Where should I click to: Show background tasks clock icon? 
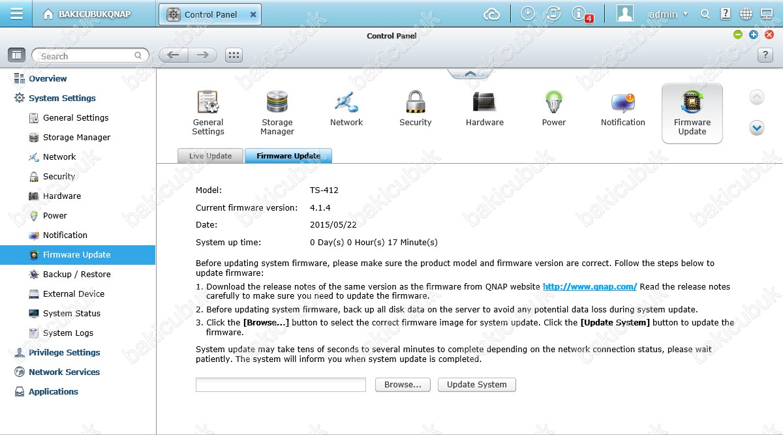529,14
